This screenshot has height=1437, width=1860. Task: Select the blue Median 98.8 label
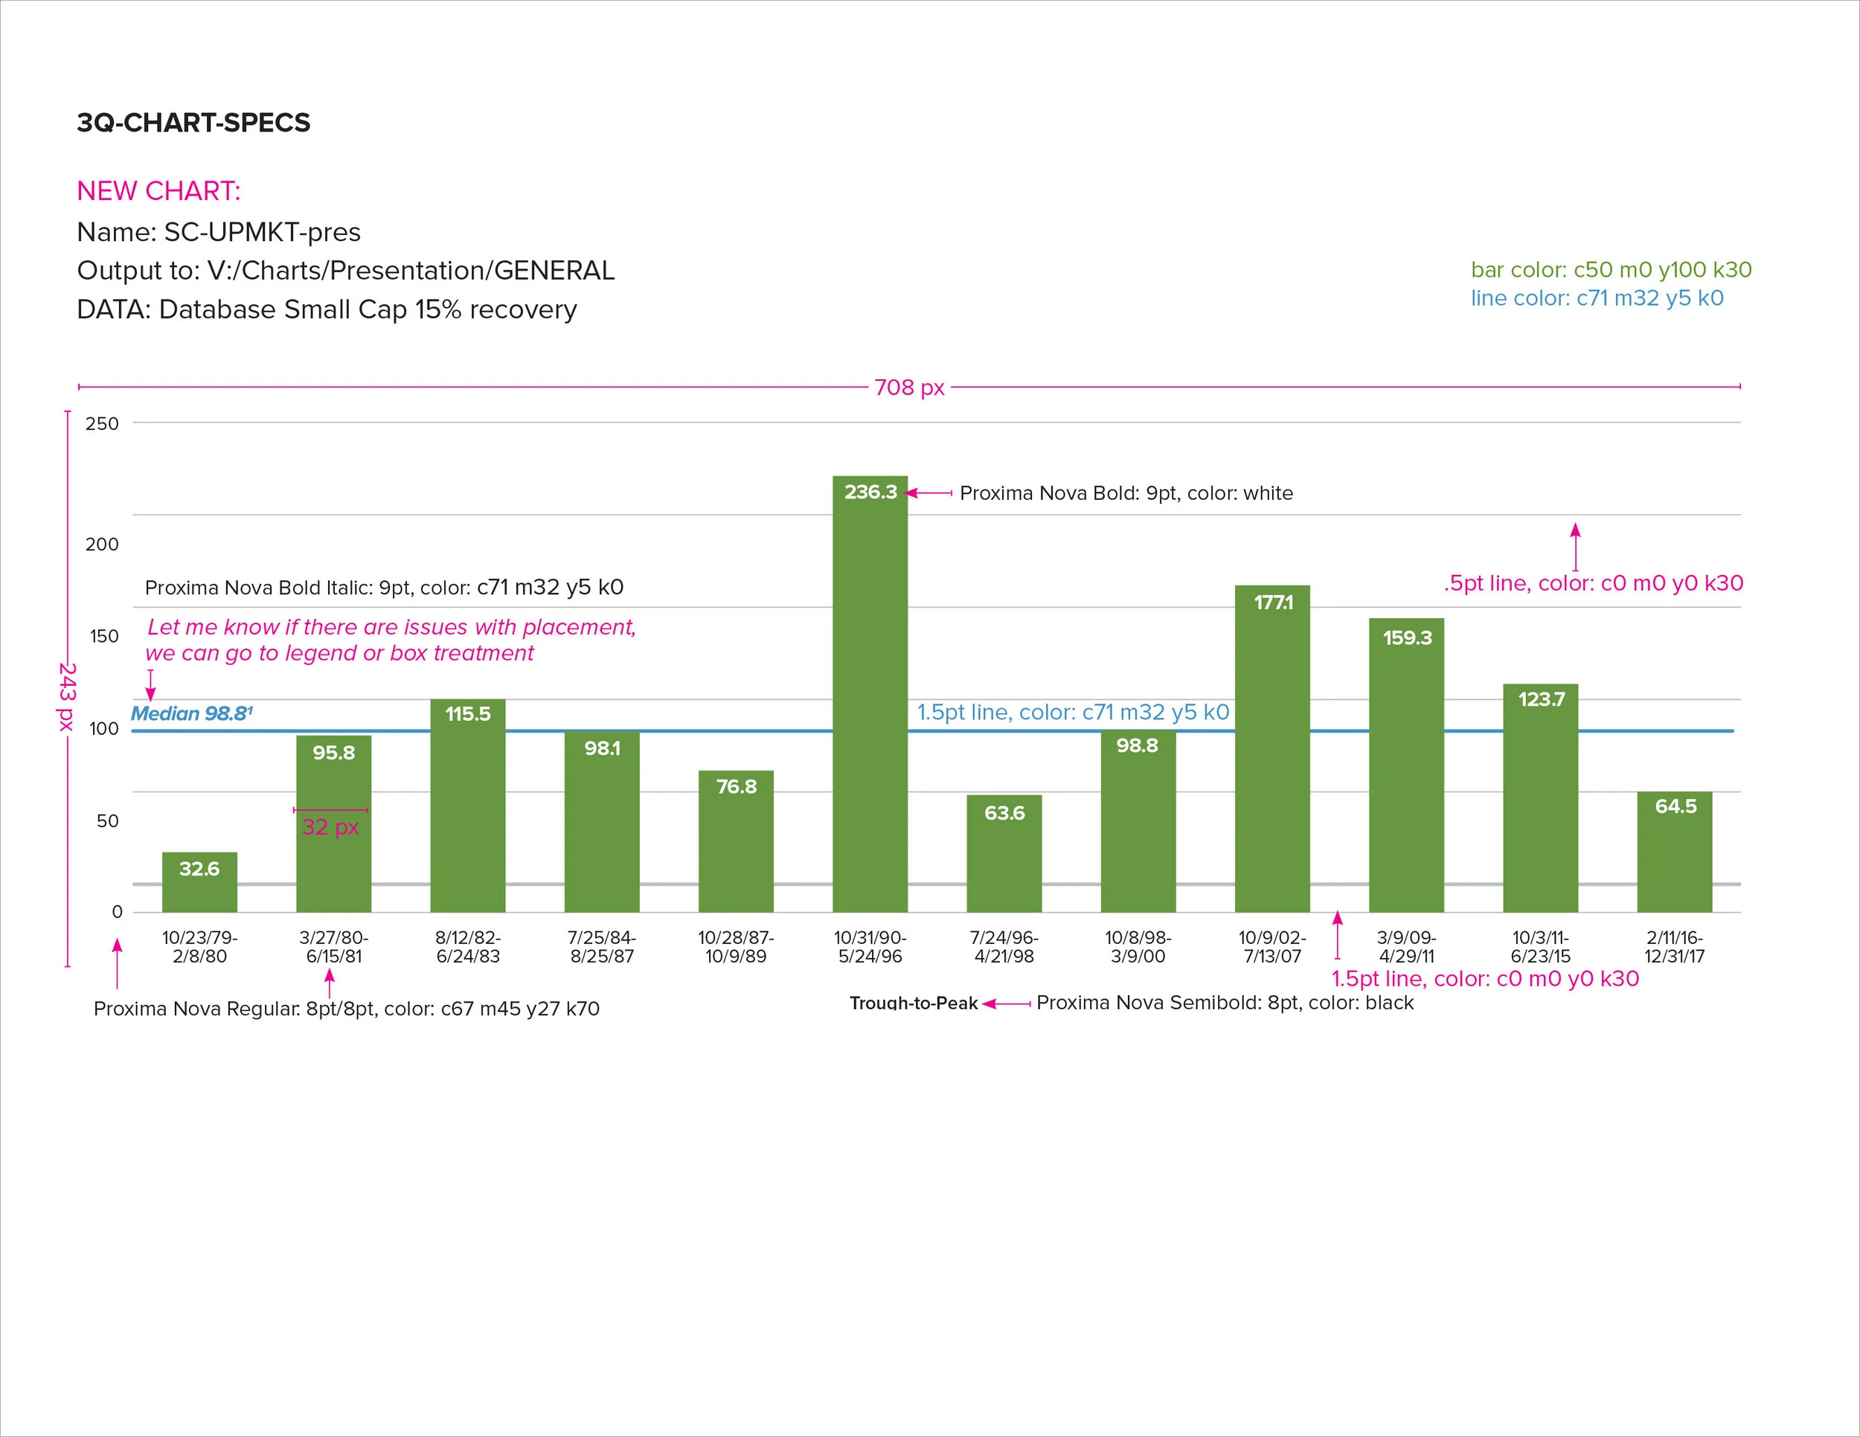coord(192,713)
